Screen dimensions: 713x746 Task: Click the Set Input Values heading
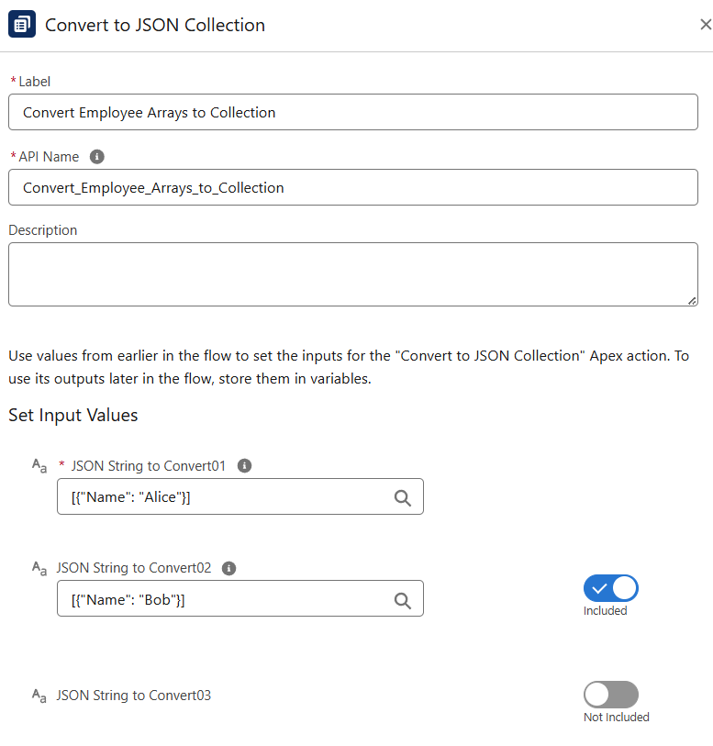click(73, 416)
